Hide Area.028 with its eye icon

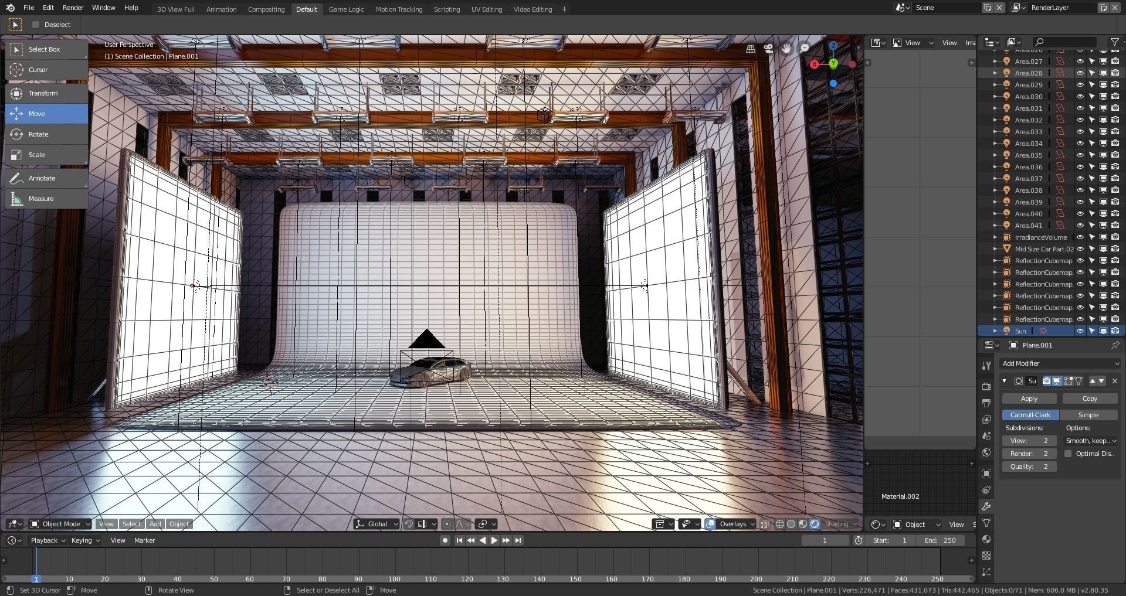(1080, 73)
